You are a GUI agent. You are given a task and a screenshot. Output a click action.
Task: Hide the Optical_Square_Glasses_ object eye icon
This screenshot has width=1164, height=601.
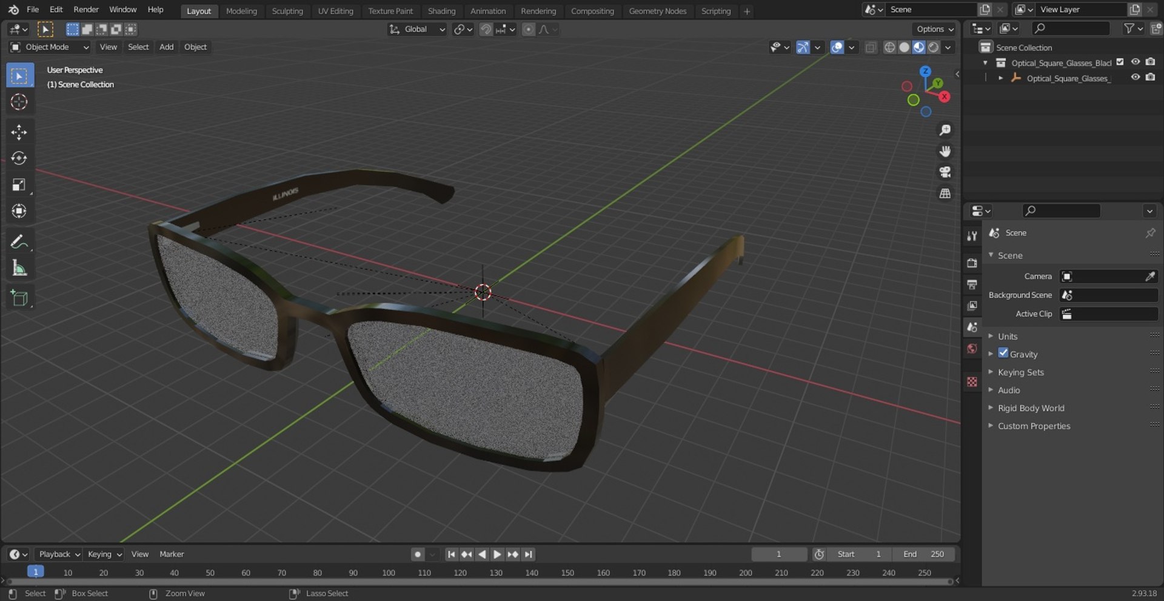(x=1136, y=78)
